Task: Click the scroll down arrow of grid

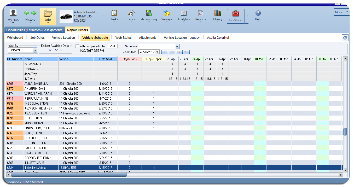Action: coord(345,170)
